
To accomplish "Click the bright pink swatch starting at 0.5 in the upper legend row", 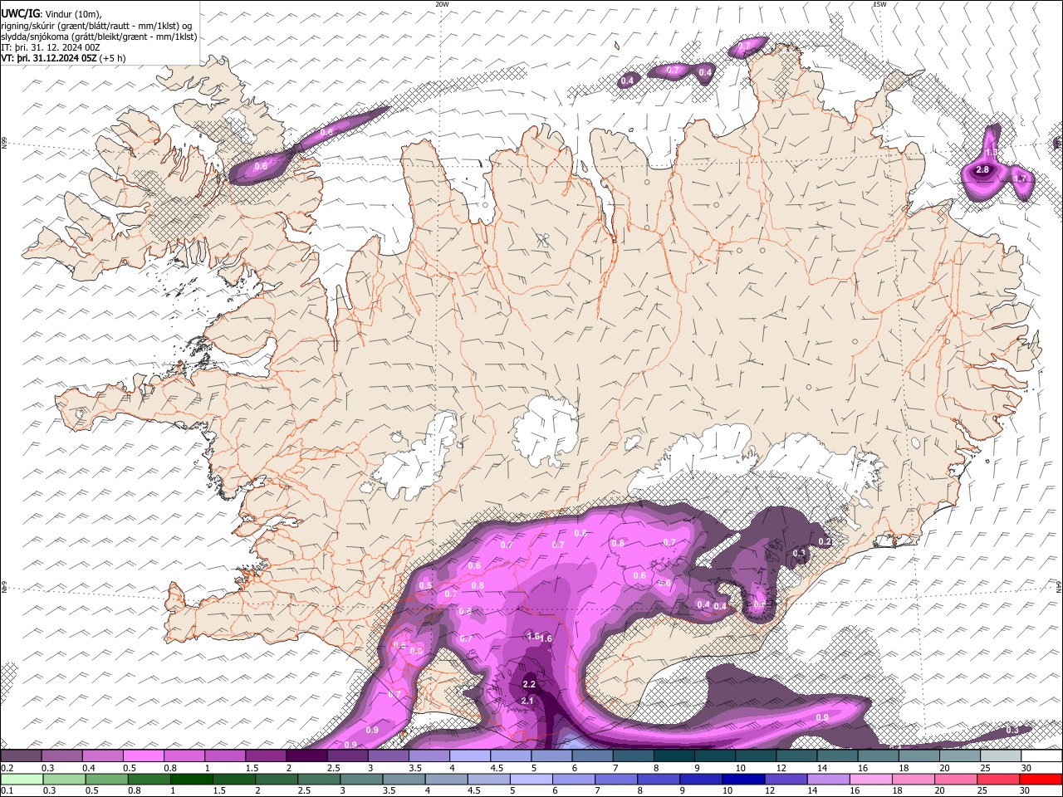I will point(143,756).
